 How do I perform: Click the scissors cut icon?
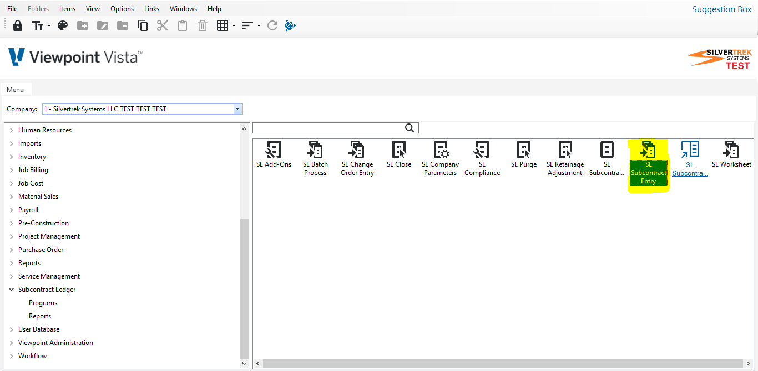tap(163, 25)
